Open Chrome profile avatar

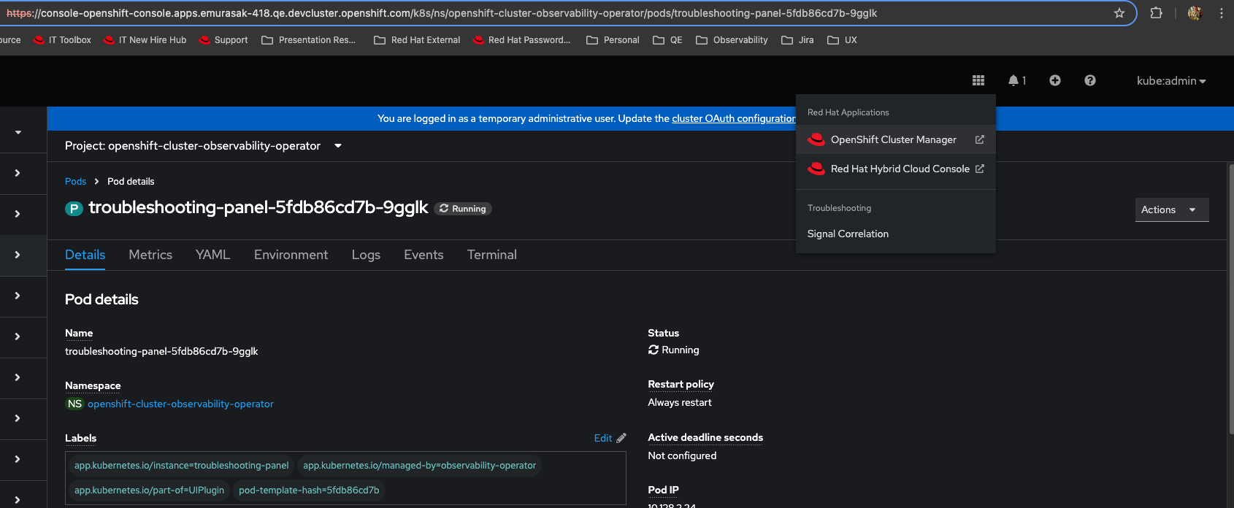point(1195,13)
